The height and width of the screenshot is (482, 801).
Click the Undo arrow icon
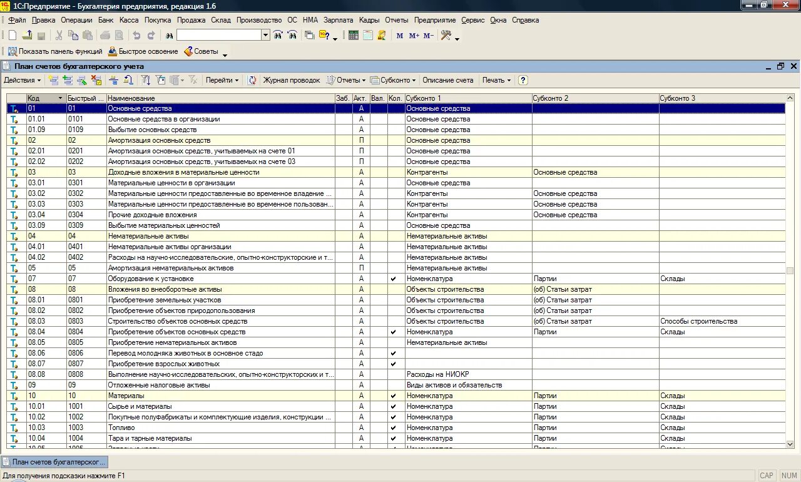tap(136, 36)
